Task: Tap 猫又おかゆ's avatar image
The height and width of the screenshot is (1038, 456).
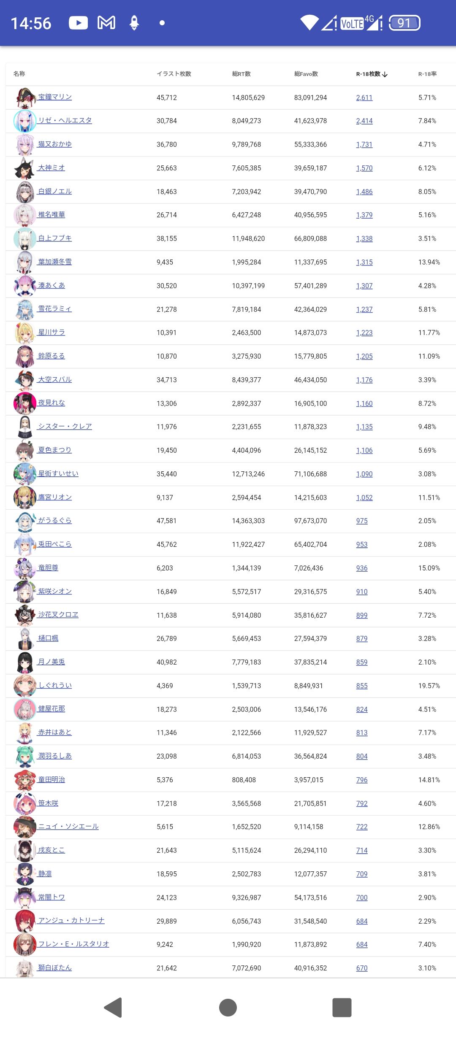Action: [24, 144]
